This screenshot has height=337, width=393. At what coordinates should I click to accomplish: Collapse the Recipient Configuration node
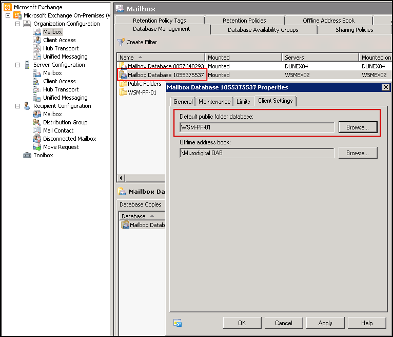(x=17, y=106)
